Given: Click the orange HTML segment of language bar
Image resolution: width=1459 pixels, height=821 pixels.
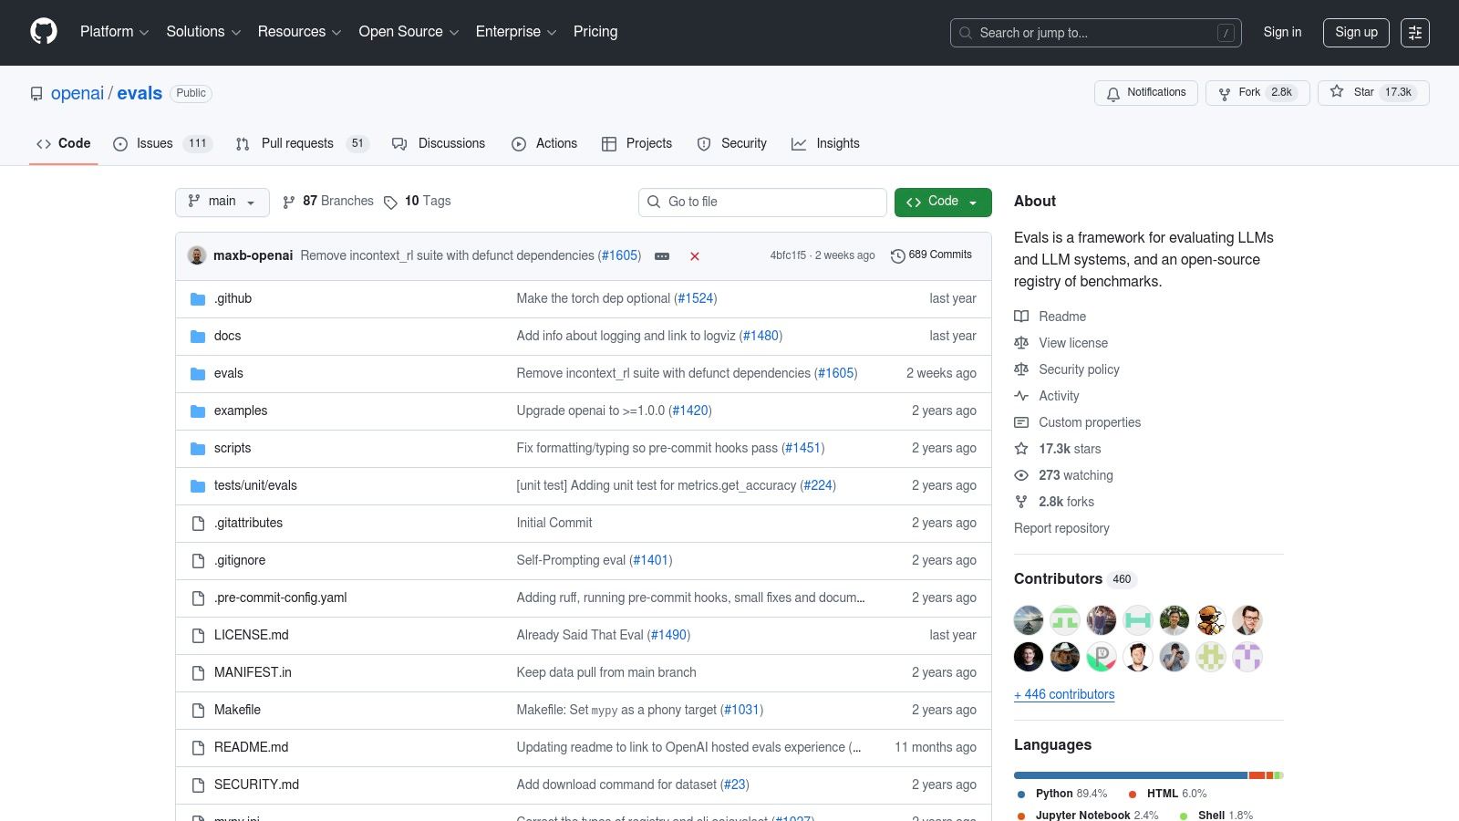Looking at the screenshot, I should point(1257,775).
